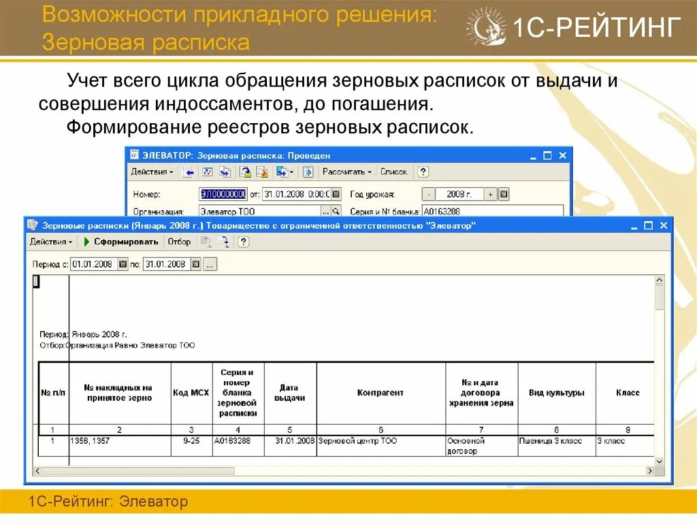
Task: Decrease Год урожая with minus button
Action: pos(428,194)
